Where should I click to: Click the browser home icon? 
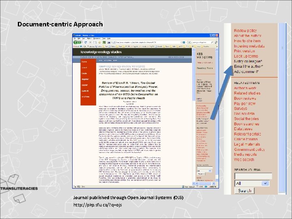pyautogui.click(x=99, y=42)
